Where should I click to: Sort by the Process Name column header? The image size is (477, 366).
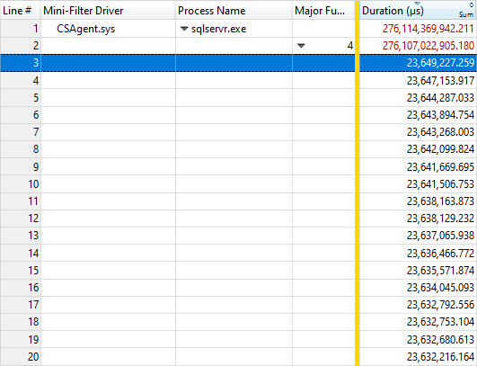pos(211,11)
